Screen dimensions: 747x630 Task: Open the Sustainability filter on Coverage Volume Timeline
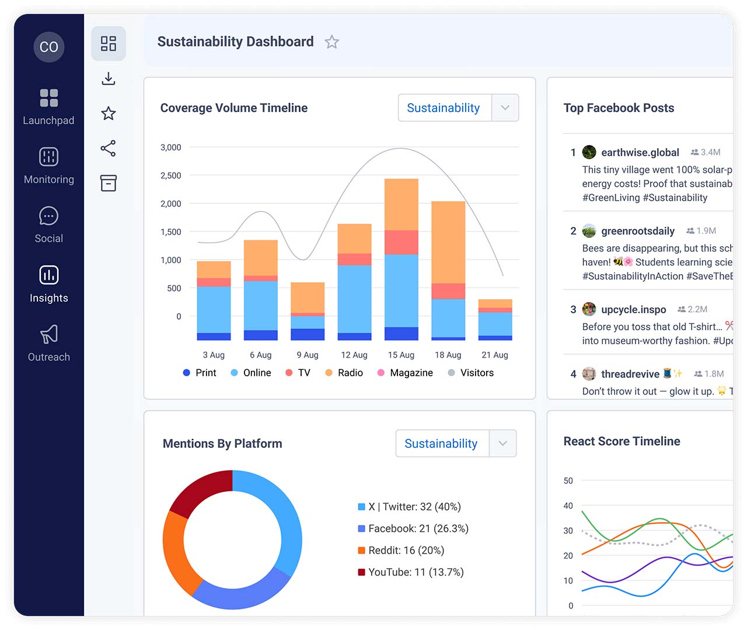(x=444, y=107)
